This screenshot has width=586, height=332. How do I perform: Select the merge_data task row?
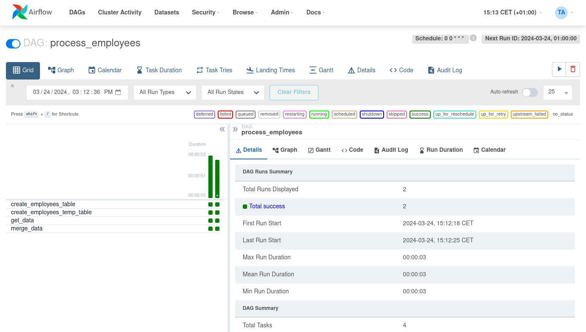pyautogui.click(x=27, y=229)
